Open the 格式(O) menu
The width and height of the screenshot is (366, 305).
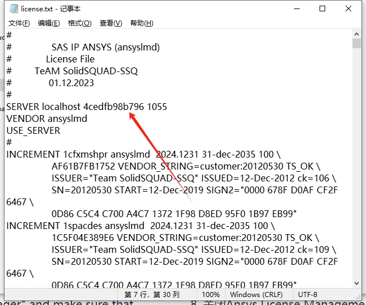79,23
